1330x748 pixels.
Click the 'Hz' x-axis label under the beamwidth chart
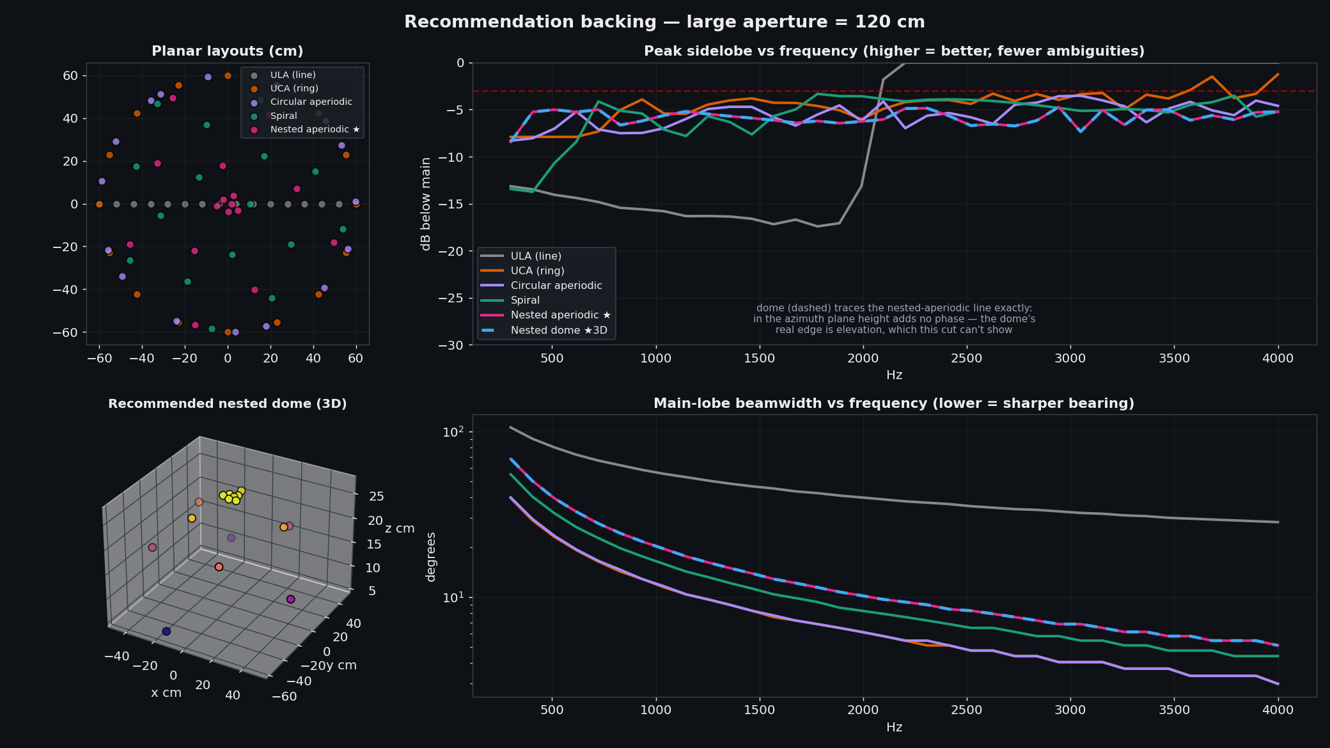point(894,728)
